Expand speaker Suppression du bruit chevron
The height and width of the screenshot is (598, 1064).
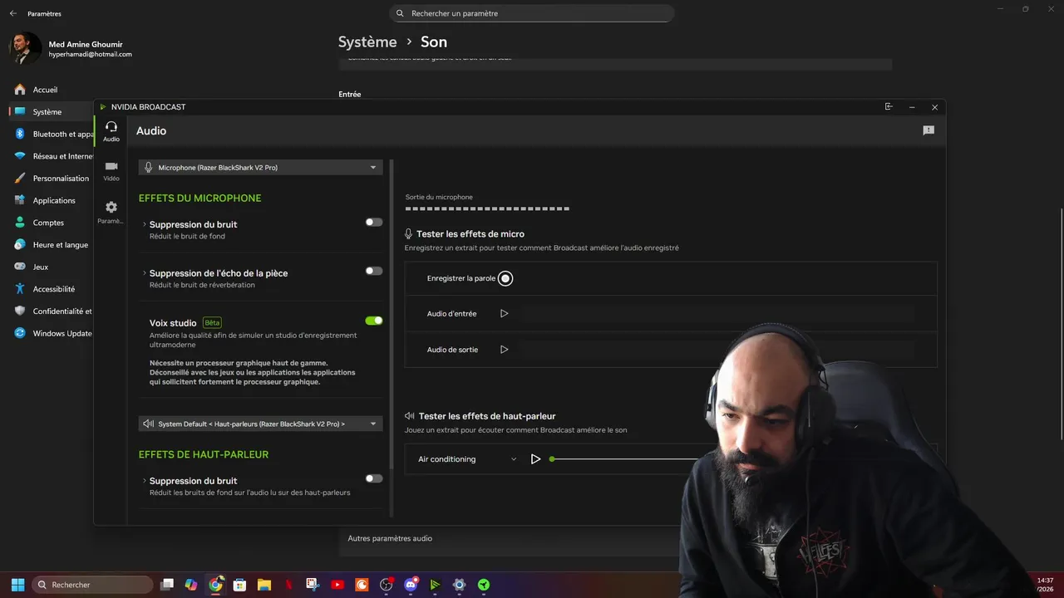click(x=145, y=481)
